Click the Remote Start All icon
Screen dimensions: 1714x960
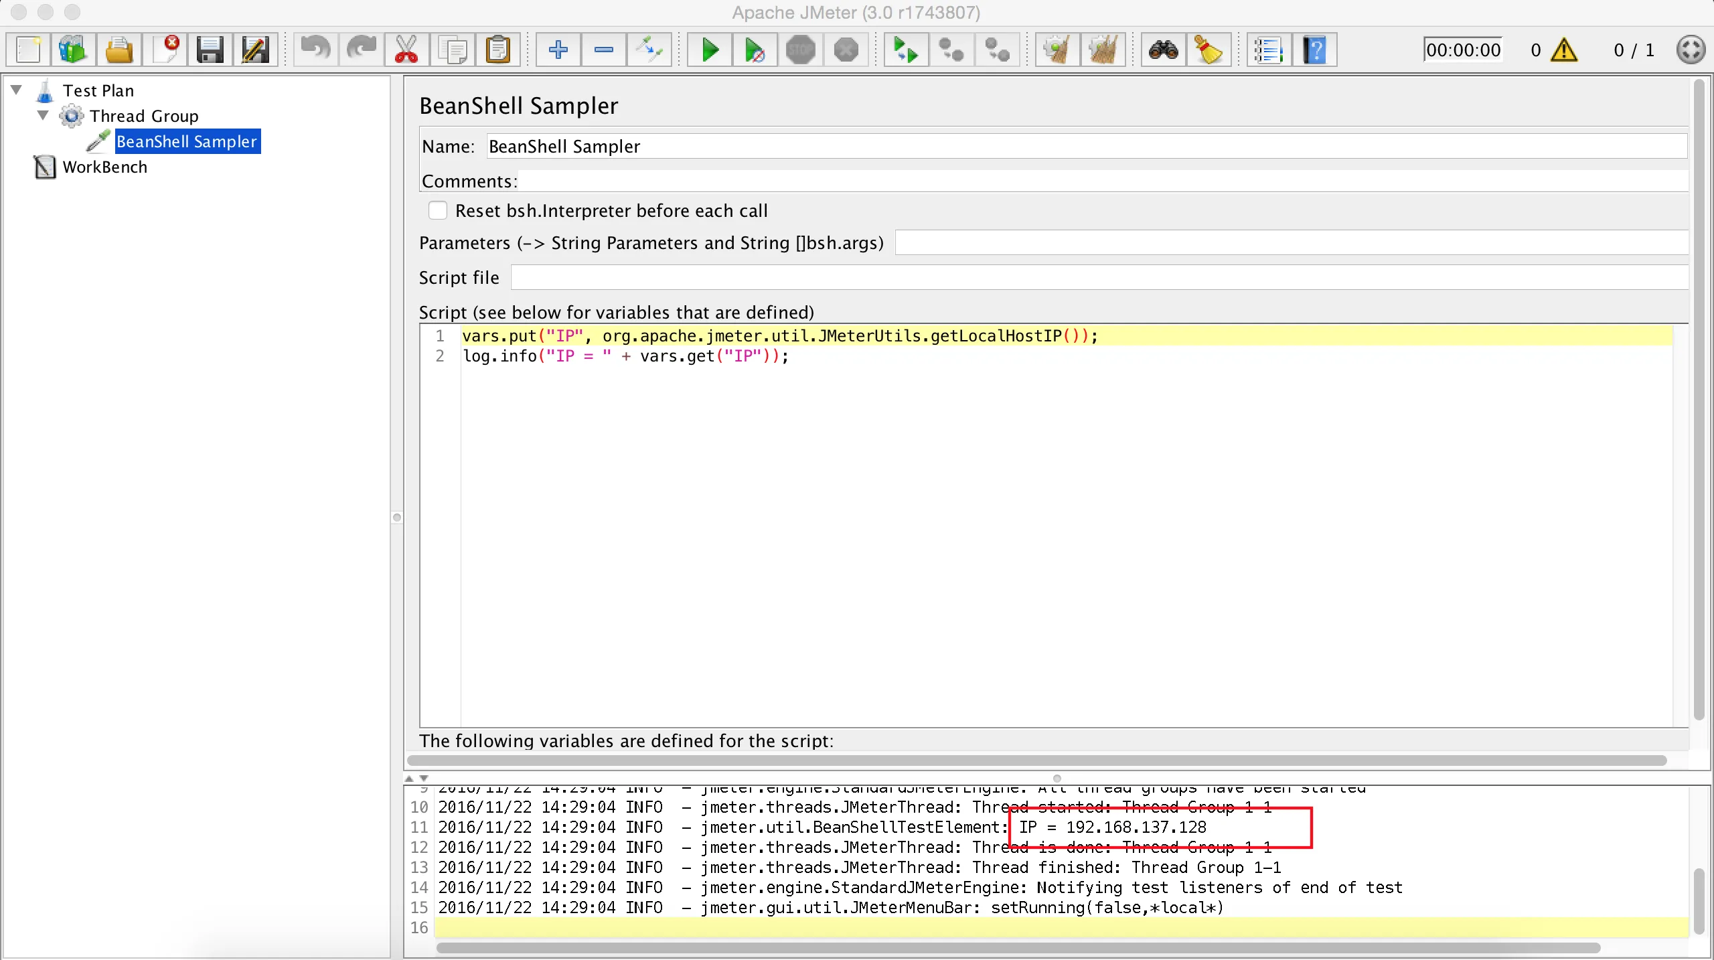point(905,50)
